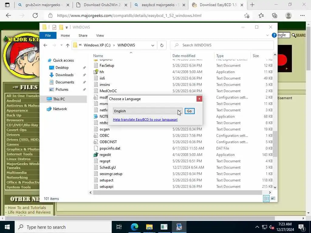
Task: Open browser profile avatar
Action: pyautogui.click(x=288, y=15)
